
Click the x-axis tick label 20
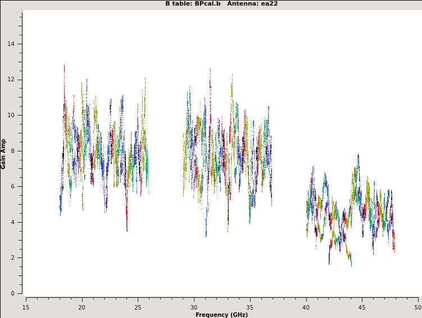(81, 307)
